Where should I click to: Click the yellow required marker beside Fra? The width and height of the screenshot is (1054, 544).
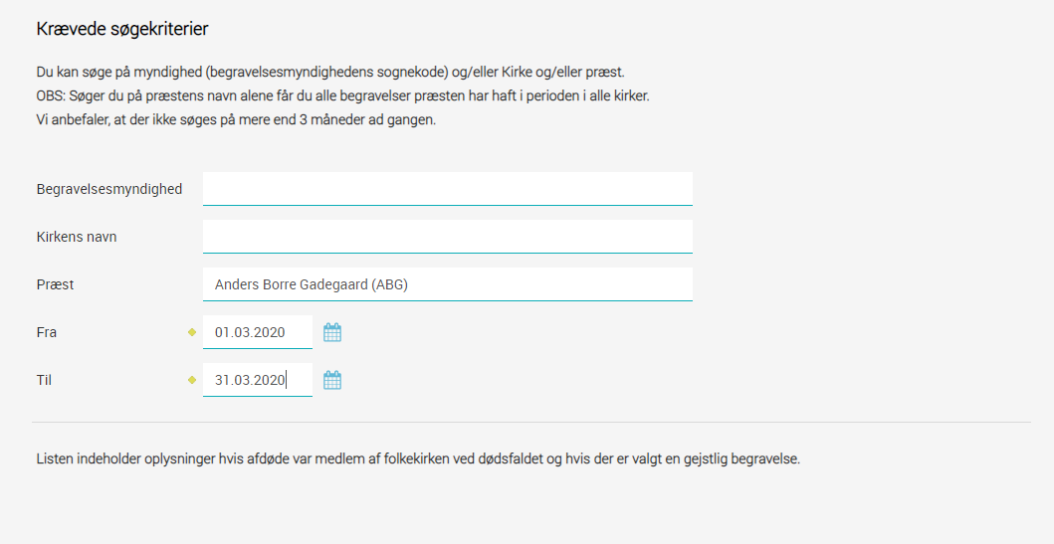tap(191, 332)
